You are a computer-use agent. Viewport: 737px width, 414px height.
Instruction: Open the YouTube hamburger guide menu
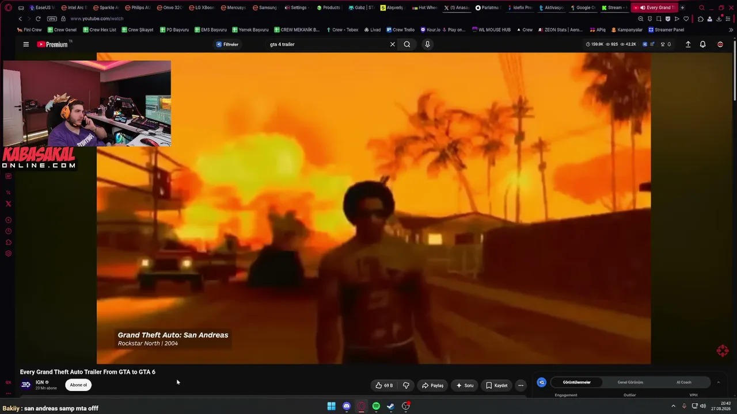[26, 44]
